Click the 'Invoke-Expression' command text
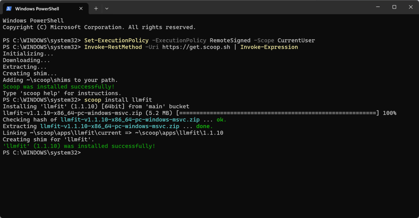Viewport: 419px width, 218px height. pyautogui.click(x=269, y=47)
